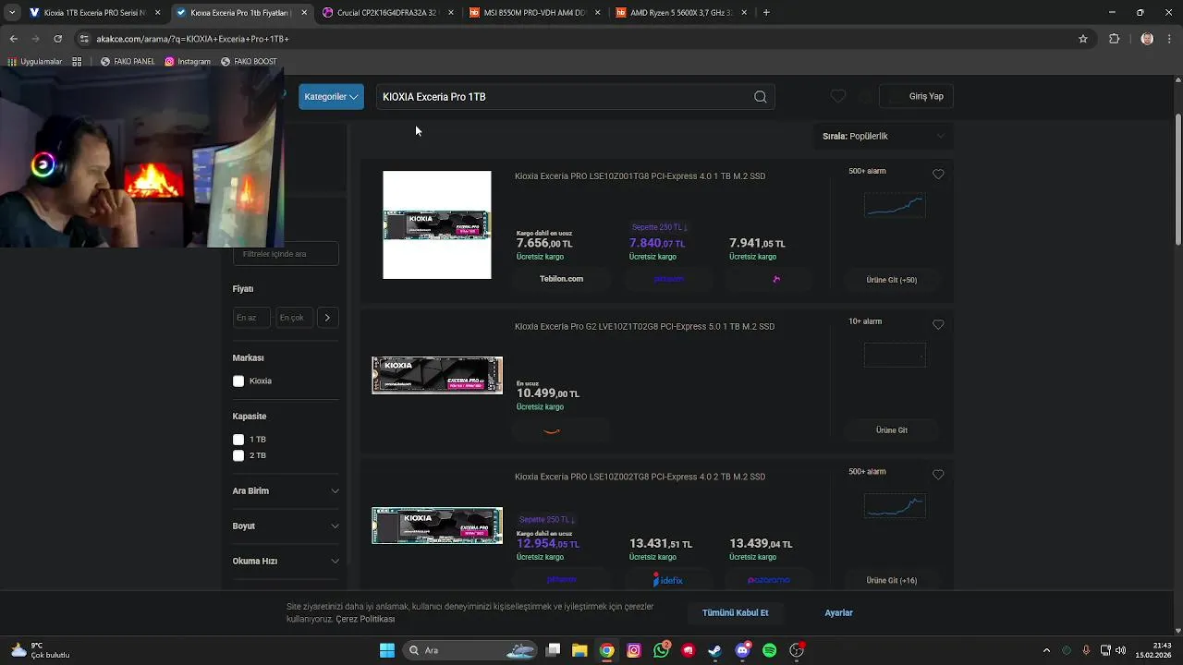
Task: Click inside the KIOXIA Exceria Pro 1TB search field
Action: (564, 97)
